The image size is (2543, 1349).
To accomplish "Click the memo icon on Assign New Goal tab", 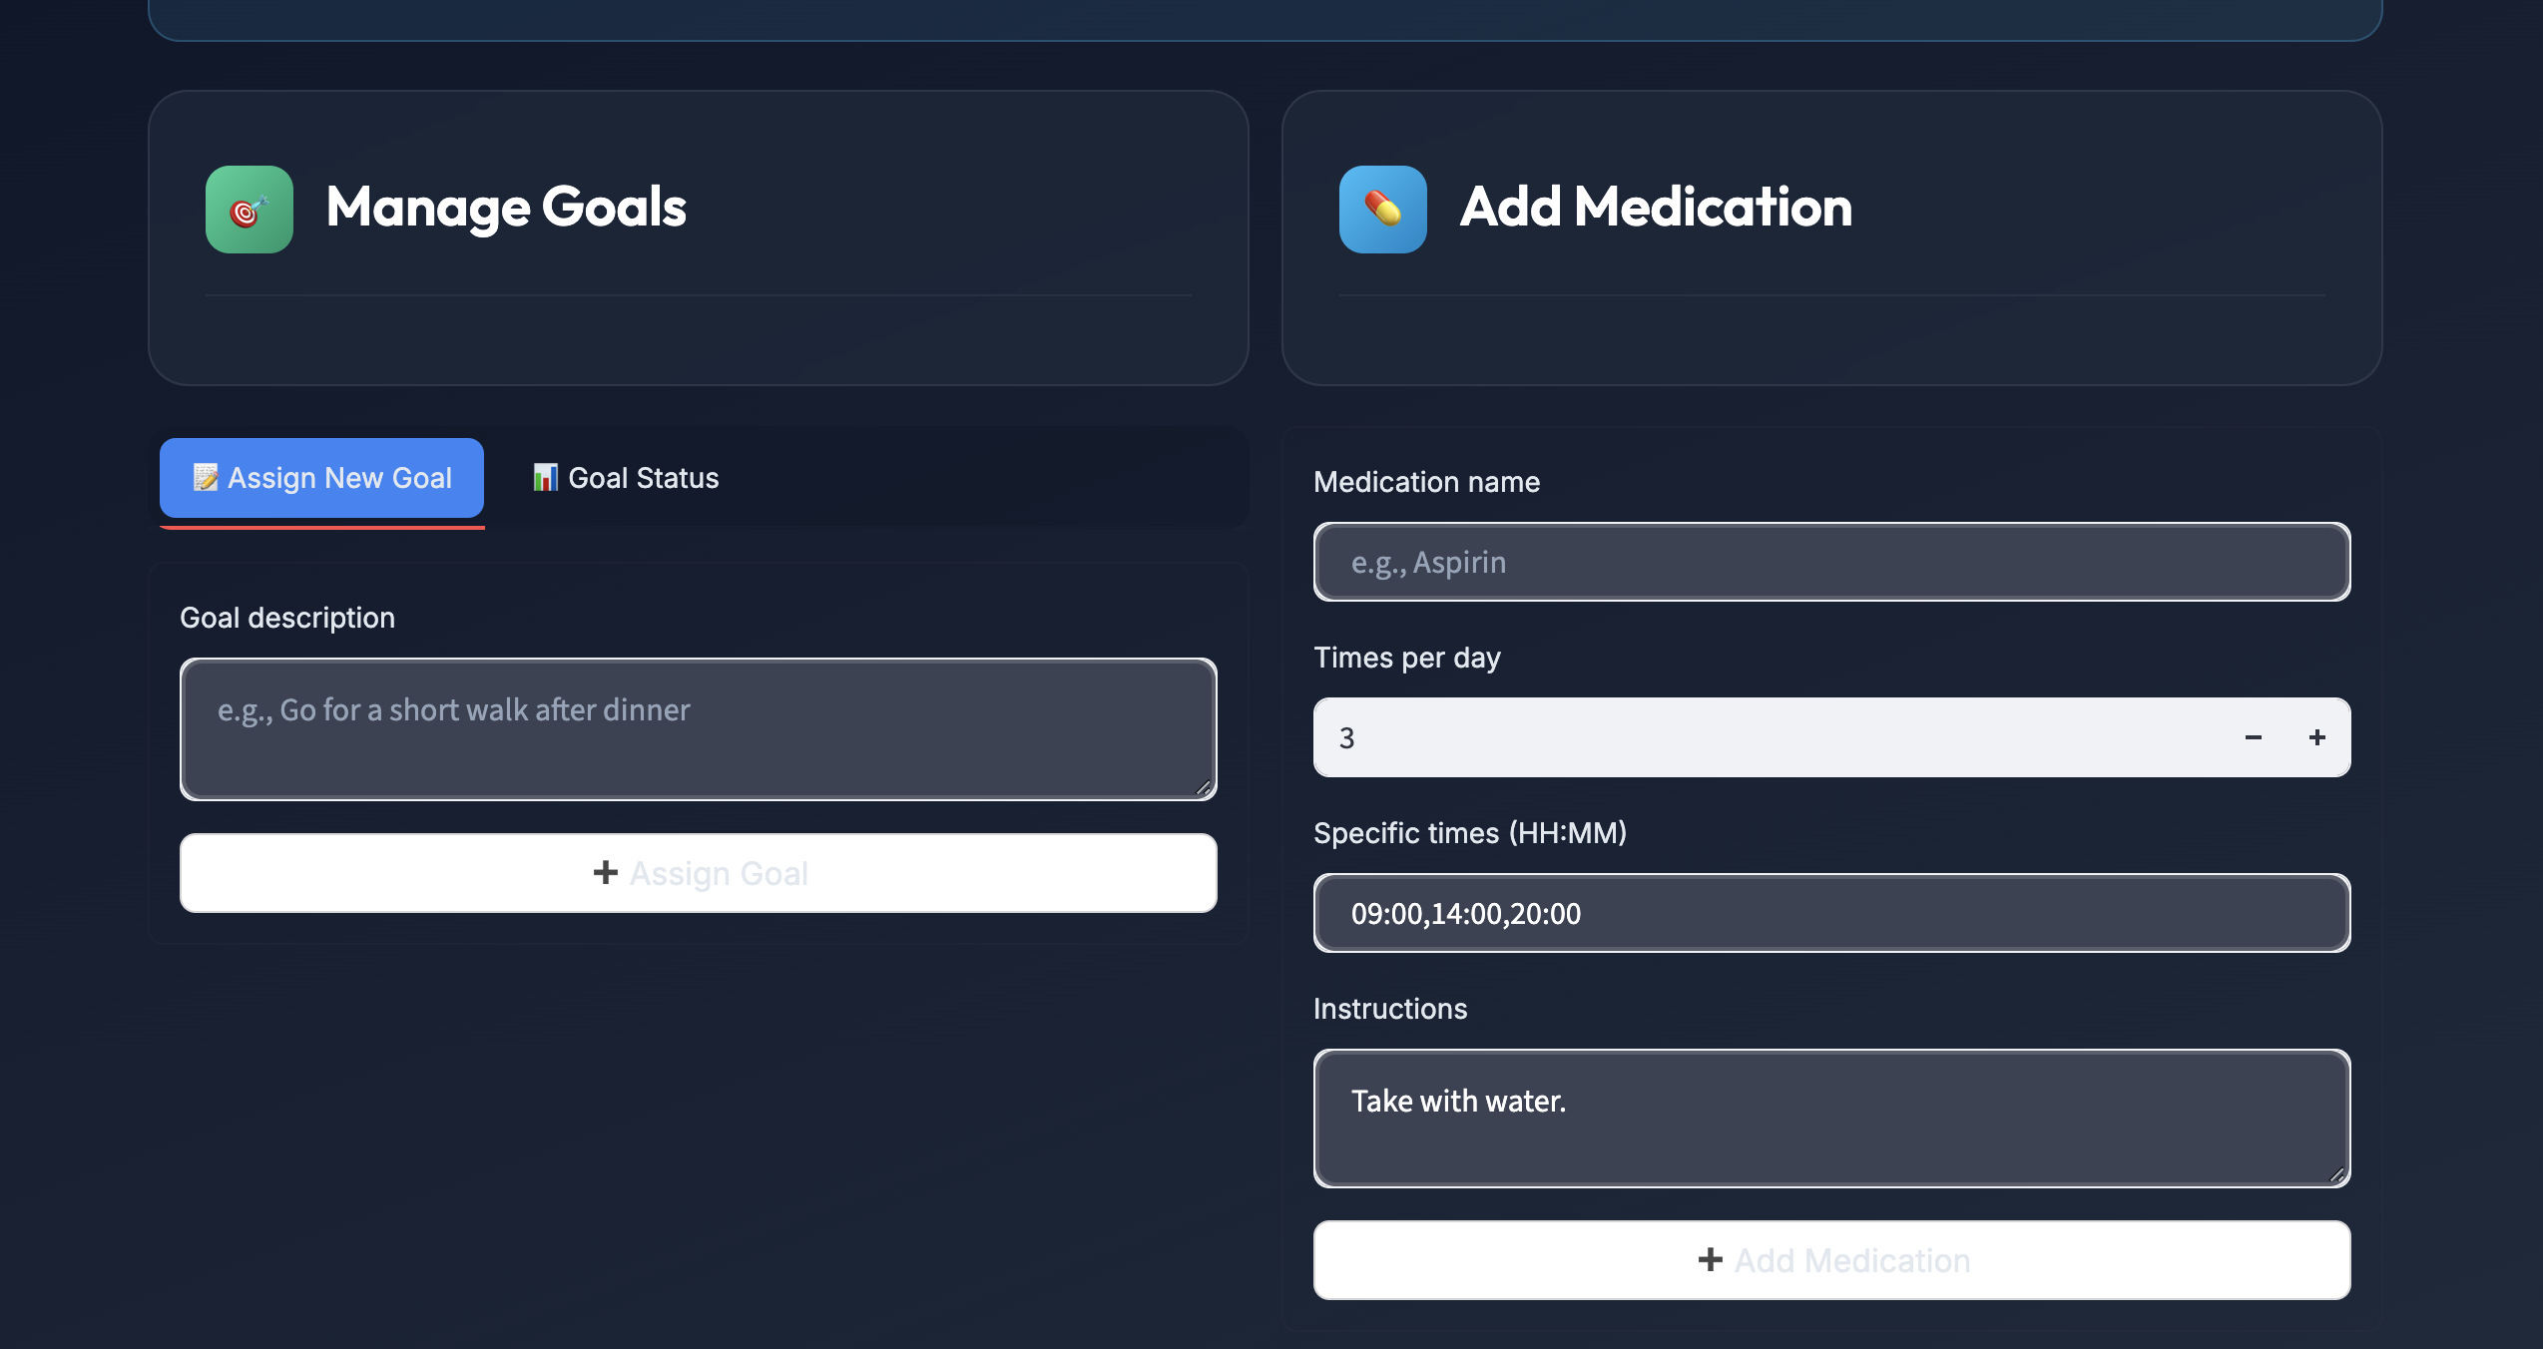I will (x=206, y=478).
